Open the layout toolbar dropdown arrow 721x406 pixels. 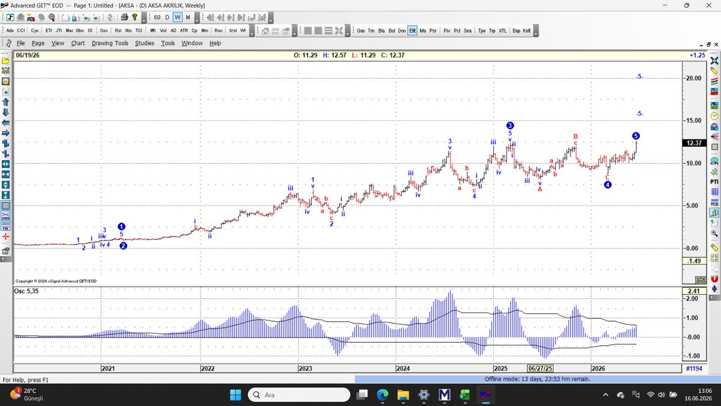click(x=347, y=32)
